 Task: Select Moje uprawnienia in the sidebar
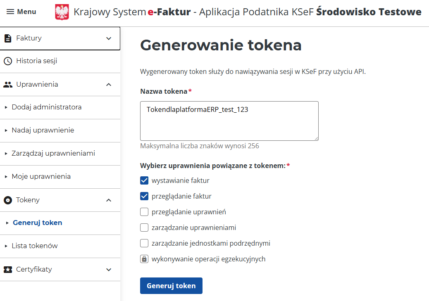[41, 177]
